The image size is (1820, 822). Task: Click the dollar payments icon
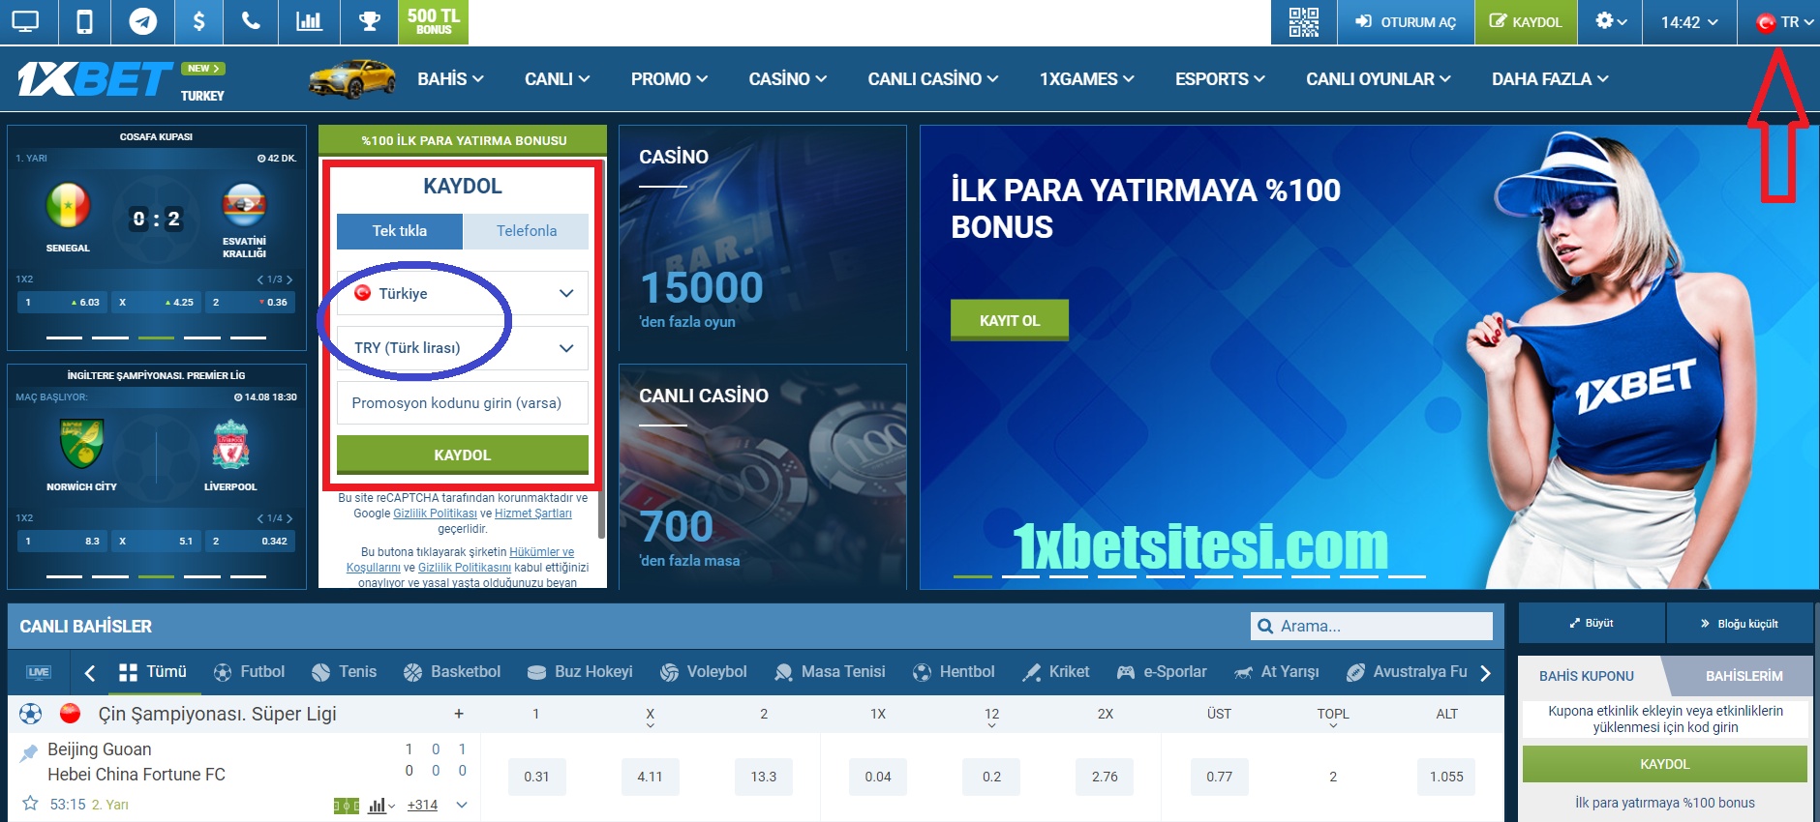point(198,21)
